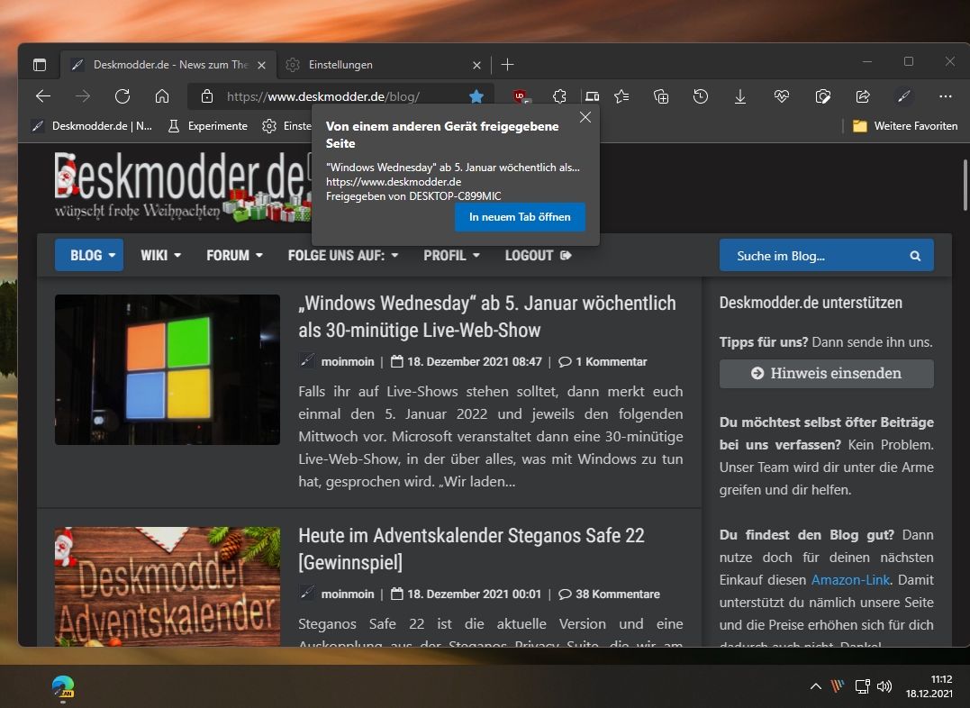
Task: Open Edge Canary from the taskbar
Action: [62, 686]
